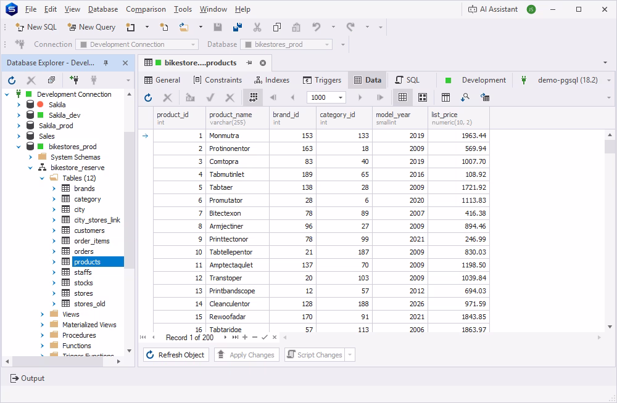Delete record with minus navigator icon
This screenshot has height=403, width=617.
pyautogui.click(x=255, y=337)
